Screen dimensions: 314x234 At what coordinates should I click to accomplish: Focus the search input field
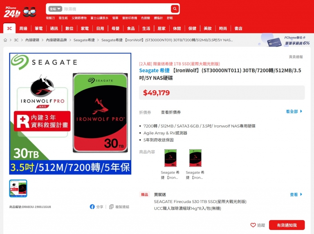click(116, 9)
